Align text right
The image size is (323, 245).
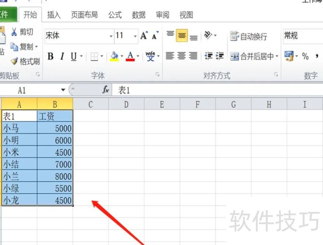pyautogui.click(x=193, y=56)
